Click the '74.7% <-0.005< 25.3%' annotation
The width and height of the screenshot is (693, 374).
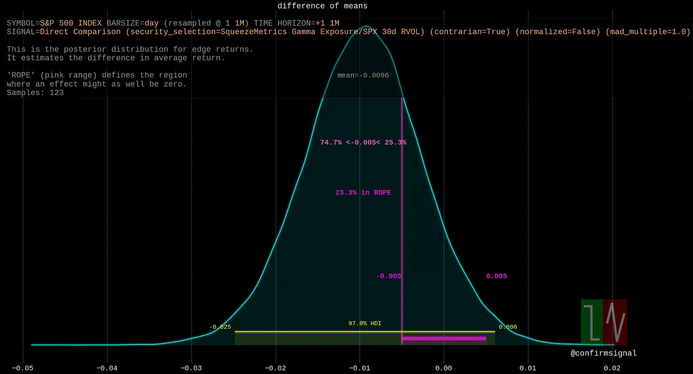[x=363, y=142]
